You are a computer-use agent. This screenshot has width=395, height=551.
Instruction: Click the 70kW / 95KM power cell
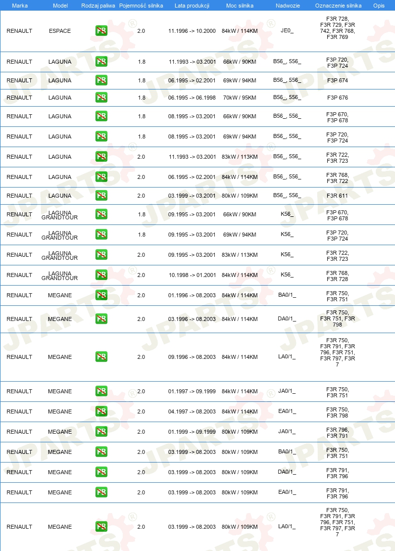[240, 98]
